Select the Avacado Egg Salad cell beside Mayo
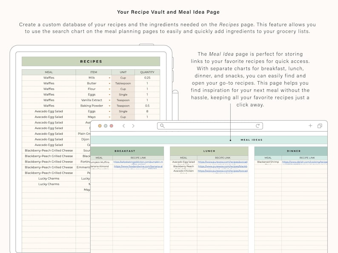This screenshot has width=338, height=253. pos(49,117)
